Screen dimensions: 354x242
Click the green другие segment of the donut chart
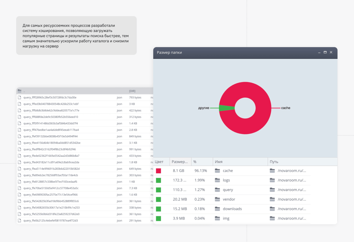click(226, 108)
